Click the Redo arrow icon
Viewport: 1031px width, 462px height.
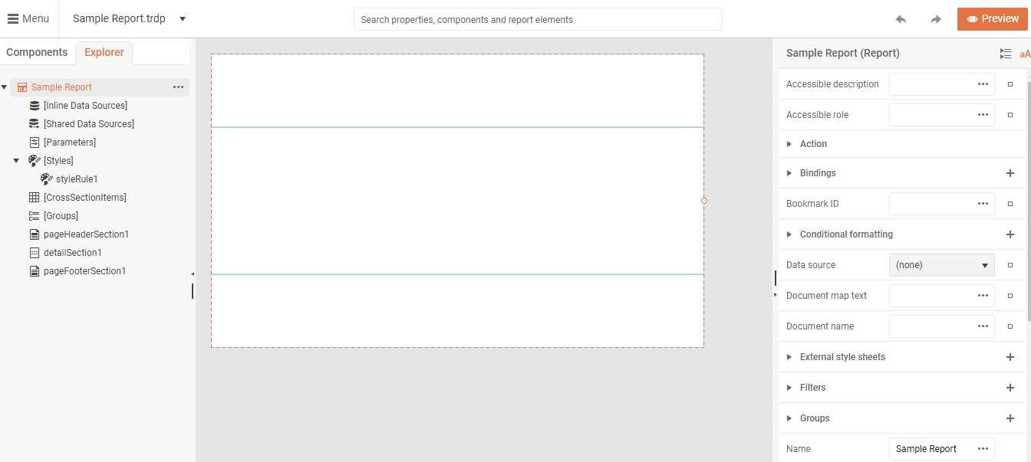936,19
